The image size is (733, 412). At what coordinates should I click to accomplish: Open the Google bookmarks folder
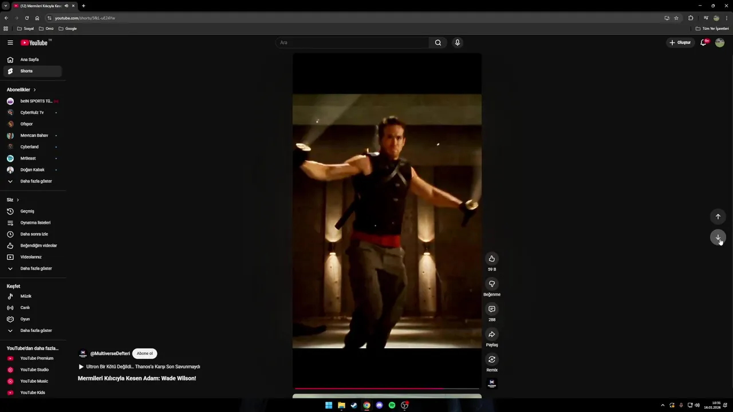[x=68, y=29]
